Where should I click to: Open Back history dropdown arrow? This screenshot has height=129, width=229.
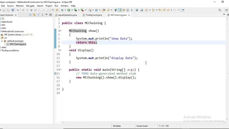(171, 10)
